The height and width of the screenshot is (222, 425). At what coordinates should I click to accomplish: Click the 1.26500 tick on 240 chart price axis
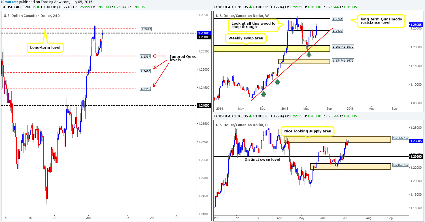coord(203,15)
